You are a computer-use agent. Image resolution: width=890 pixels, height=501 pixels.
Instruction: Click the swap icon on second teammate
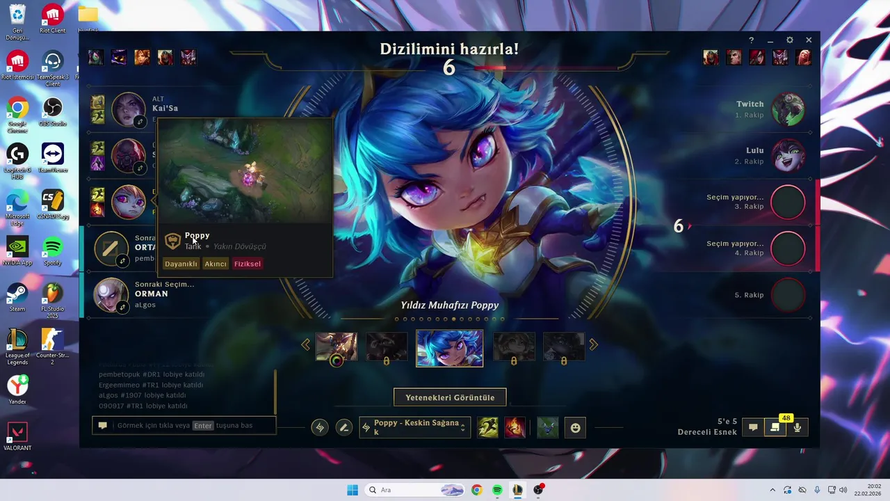point(140,167)
